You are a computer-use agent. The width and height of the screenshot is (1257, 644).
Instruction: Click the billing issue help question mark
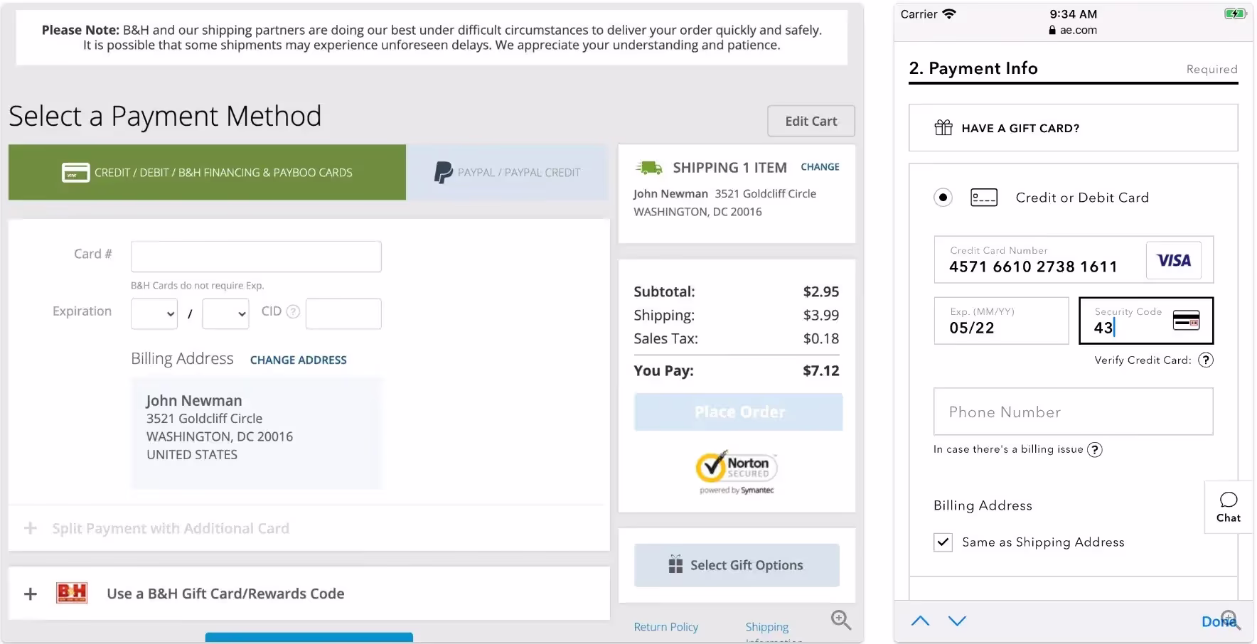click(x=1095, y=450)
